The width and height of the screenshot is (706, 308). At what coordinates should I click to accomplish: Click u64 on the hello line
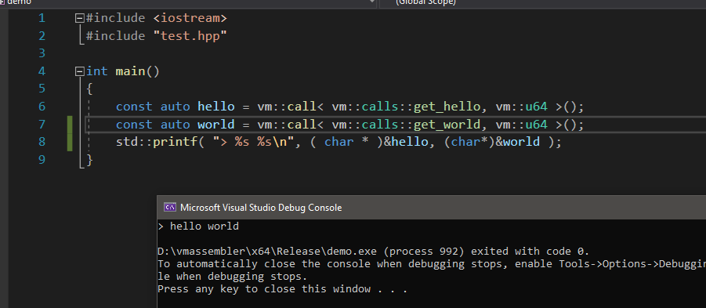coord(536,107)
